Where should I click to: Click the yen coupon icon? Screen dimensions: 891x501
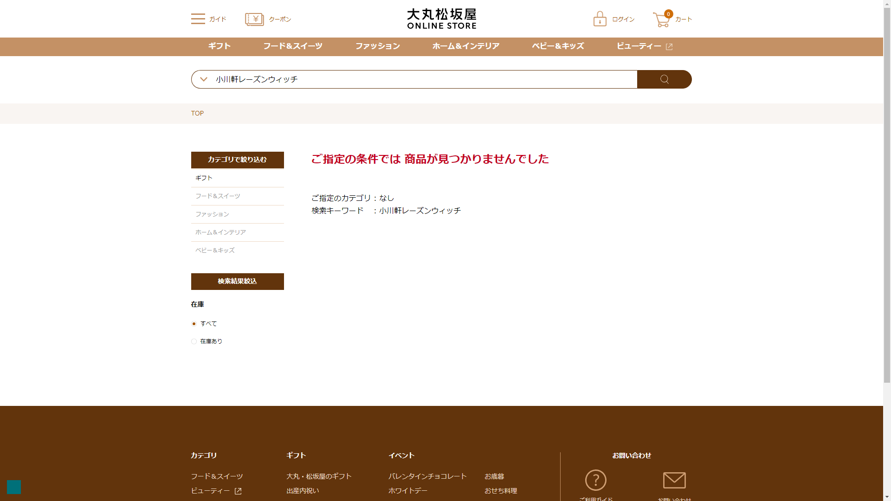[x=254, y=19]
